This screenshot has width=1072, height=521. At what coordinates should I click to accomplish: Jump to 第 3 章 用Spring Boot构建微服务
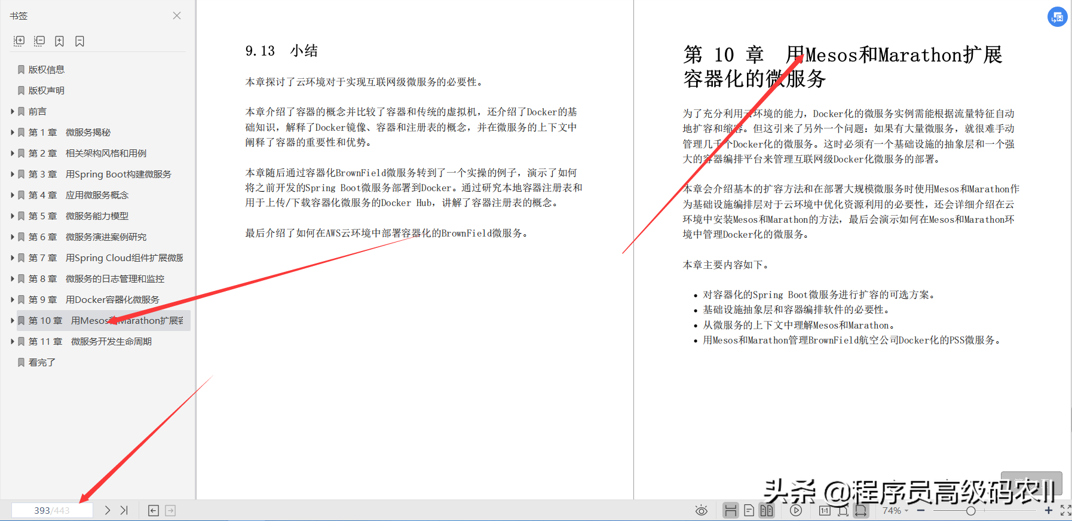click(x=100, y=174)
